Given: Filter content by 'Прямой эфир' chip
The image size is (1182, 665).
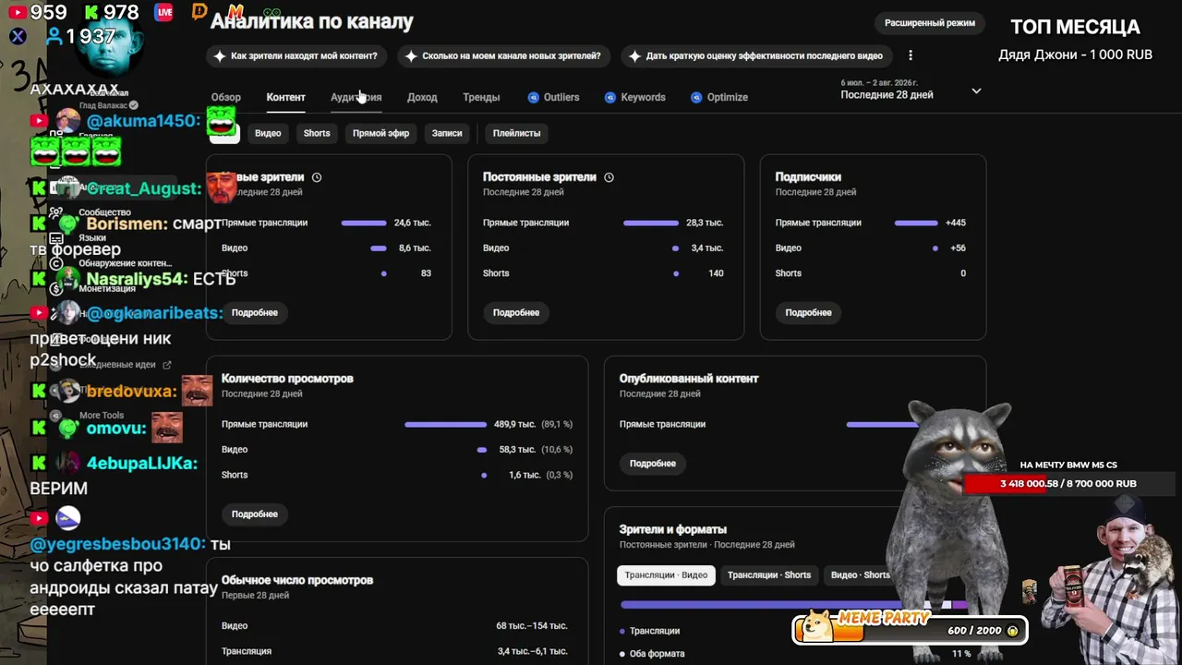Looking at the screenshot, I should [380, 133].
